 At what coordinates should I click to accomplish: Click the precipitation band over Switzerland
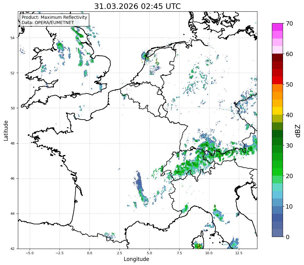pyautogui.click(x=191, y=166)
